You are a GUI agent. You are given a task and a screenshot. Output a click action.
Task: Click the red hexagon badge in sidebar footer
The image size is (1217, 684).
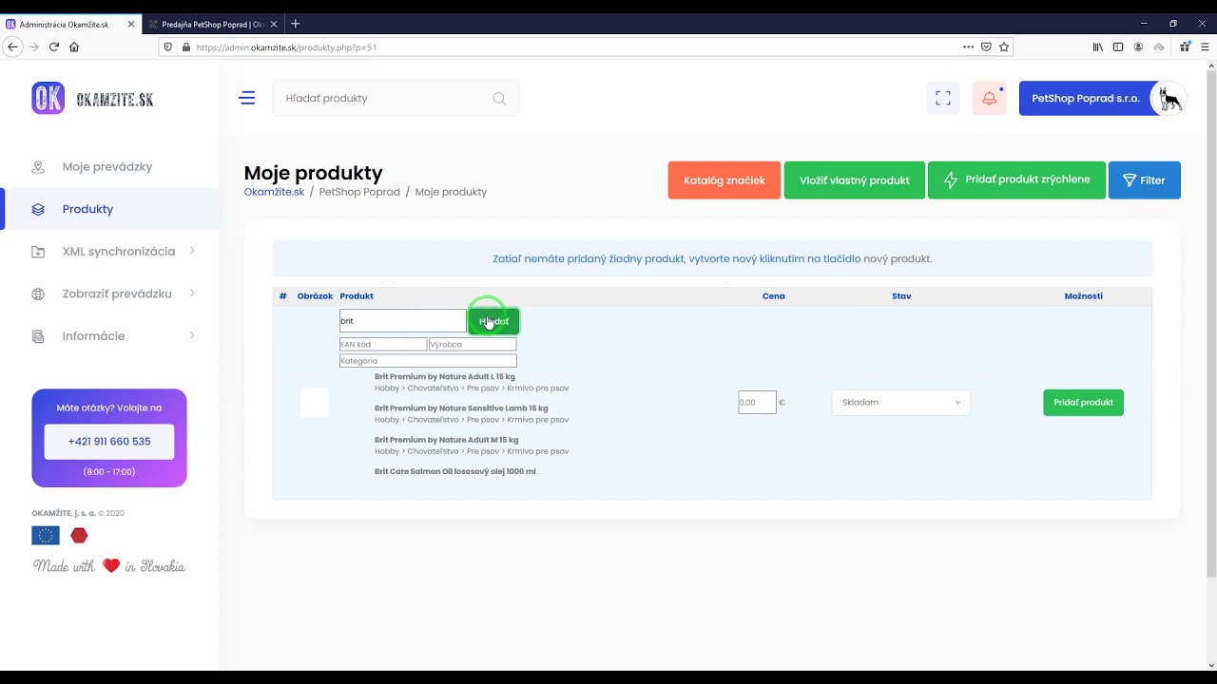[80, 536]
